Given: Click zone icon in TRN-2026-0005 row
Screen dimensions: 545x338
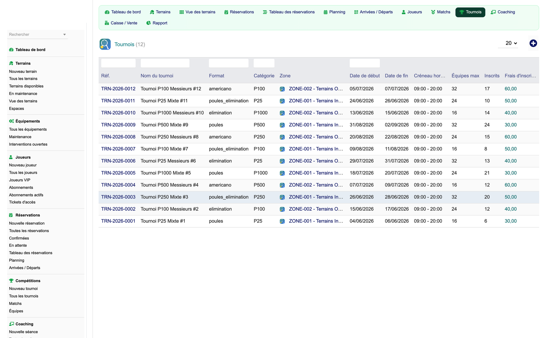Looking at the screenshot, I should coord(282,173).
